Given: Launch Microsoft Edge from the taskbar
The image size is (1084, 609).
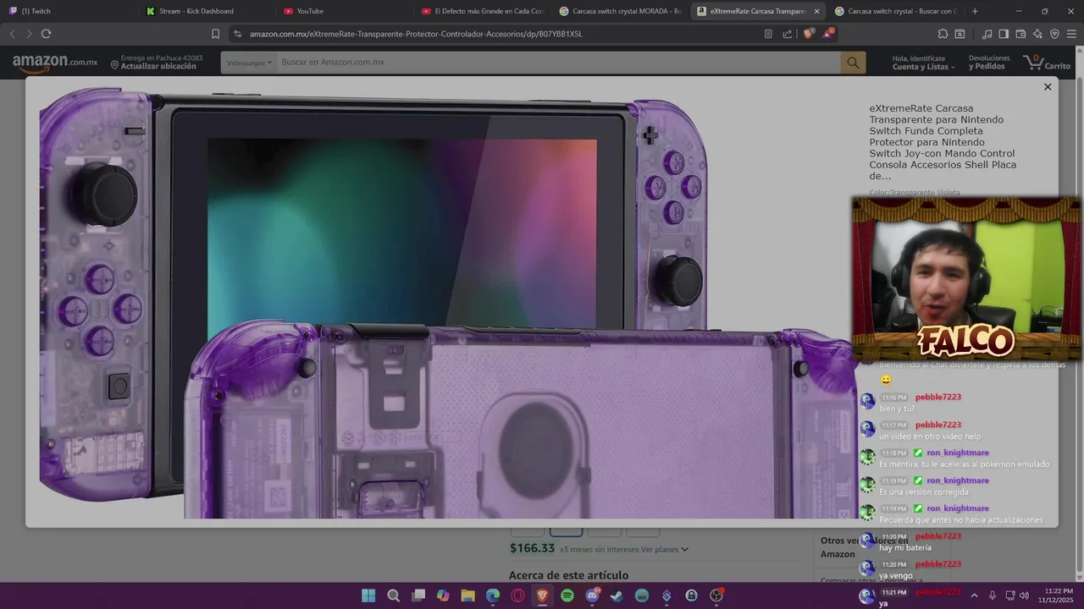Looking at the screenshot, I should pyautogui.click(x=493, y=595).
